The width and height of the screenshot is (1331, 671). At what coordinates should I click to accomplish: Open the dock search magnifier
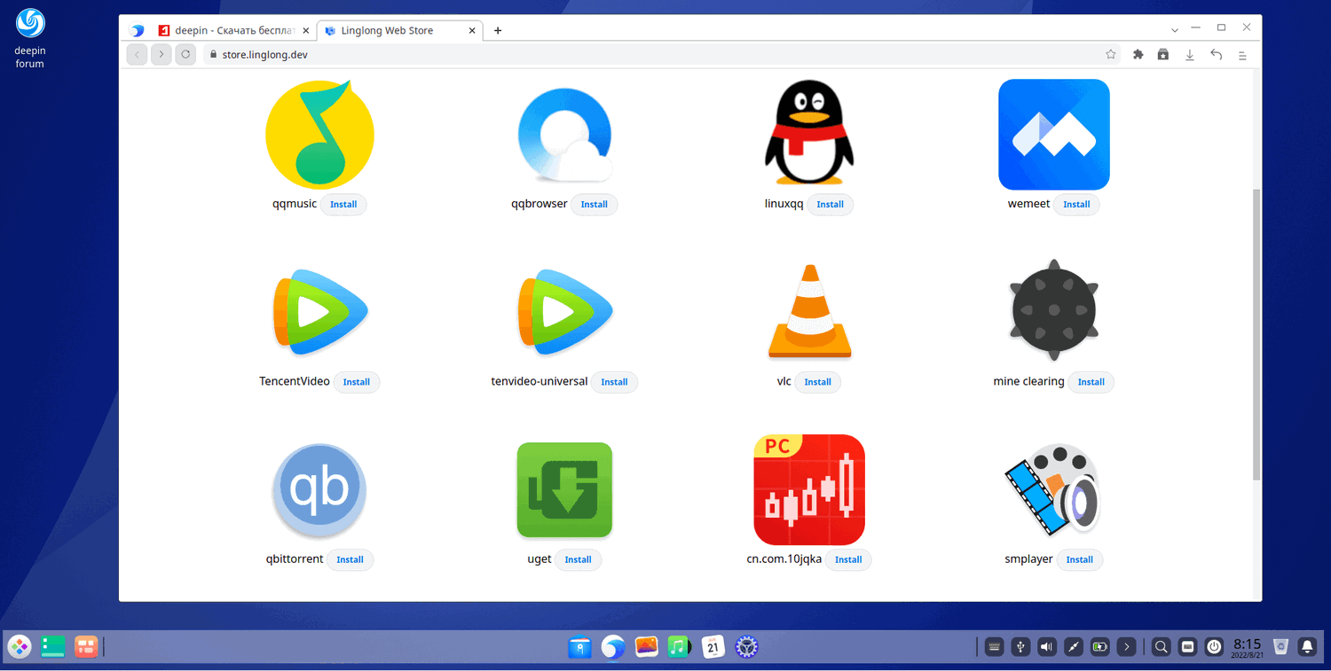click(1161, 647)
